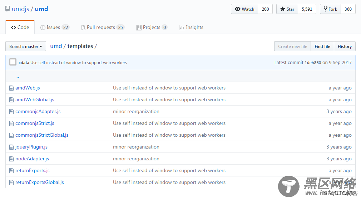
Task: Open the Pull requests tab
Action: [103, 27]
